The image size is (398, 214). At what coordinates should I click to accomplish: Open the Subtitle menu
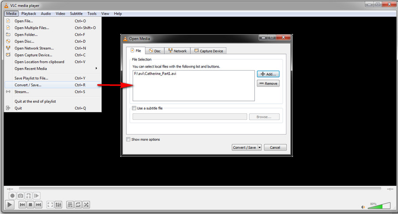[76, 13]
